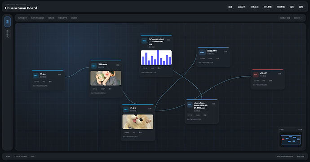Click the small corner button on the yhjl.pdf card
This screenshot has height=162, width=310.
point(279,74)
